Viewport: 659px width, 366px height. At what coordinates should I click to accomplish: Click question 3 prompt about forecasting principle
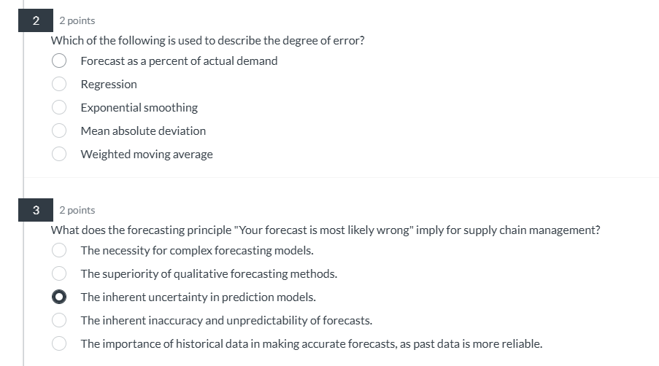325,230
